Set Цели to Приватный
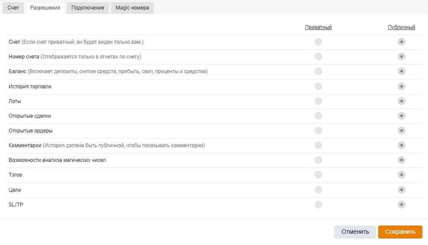 [x=318, y=190]
